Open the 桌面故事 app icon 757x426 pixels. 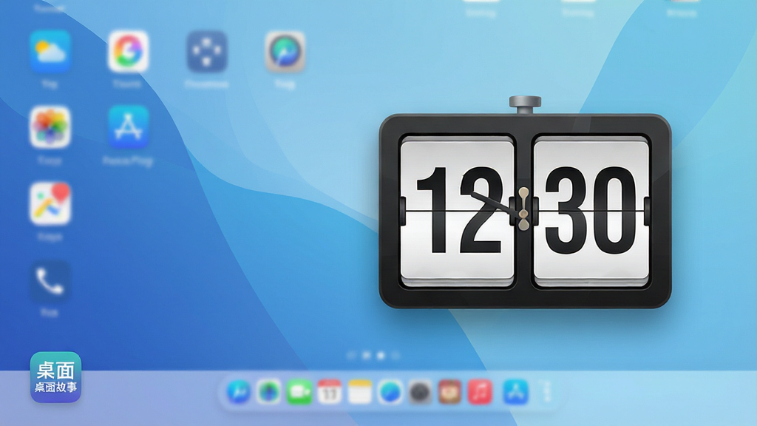pos(55,377)
